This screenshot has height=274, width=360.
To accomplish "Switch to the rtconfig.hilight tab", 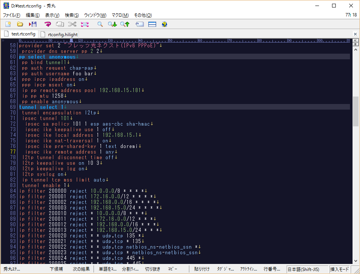I will click(x=59, y=34).
